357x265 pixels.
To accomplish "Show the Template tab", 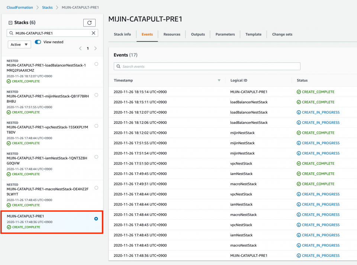I will click(253, 34).
